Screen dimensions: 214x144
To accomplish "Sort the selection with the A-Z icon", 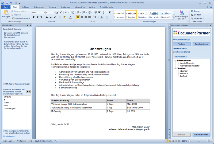I will point(105,13).
